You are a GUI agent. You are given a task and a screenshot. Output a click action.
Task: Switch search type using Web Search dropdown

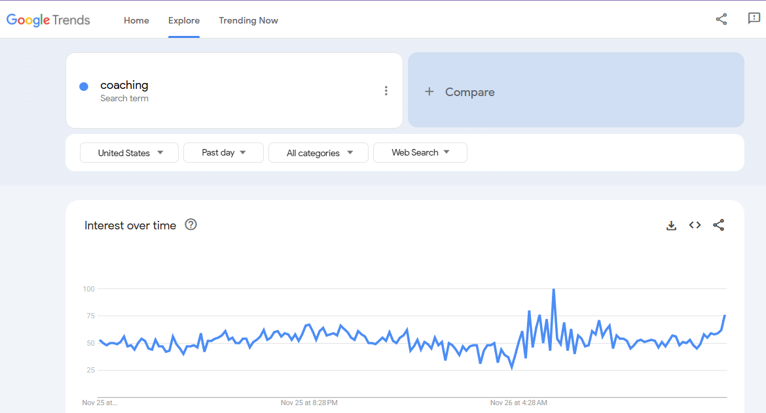[420, 152]
